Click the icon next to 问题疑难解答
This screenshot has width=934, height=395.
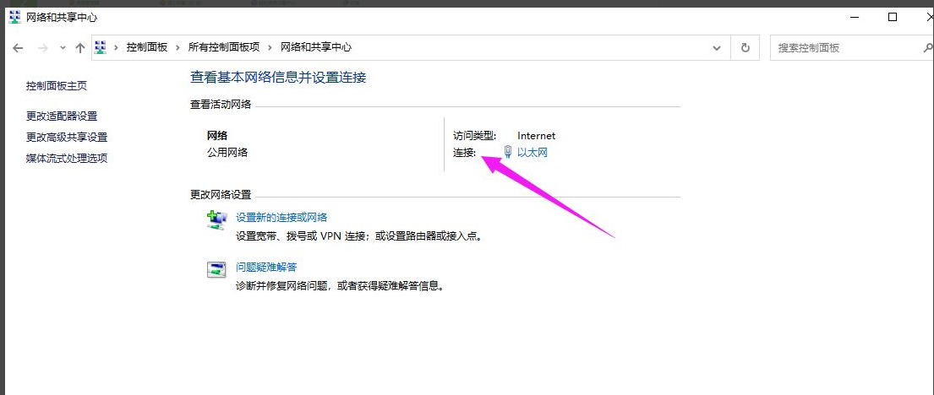pyautogui.click(x=217, y=270)
